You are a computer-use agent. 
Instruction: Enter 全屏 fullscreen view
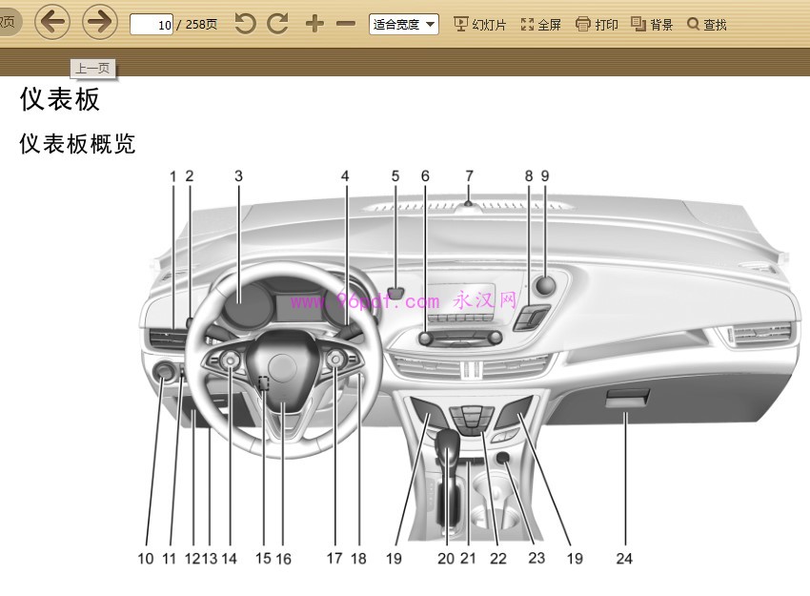tap(541, 24)
